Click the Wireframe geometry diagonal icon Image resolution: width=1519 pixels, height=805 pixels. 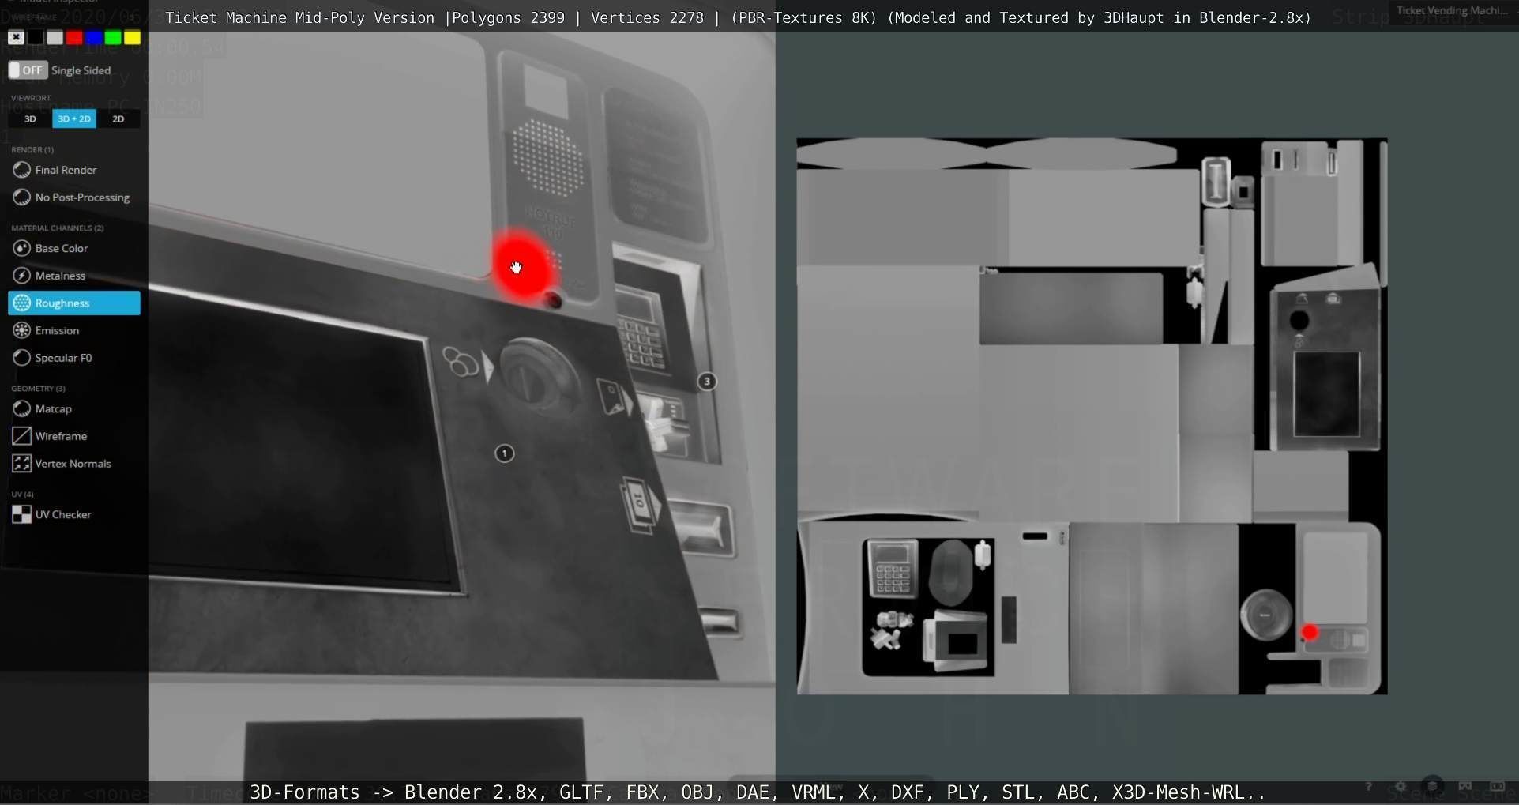[x=21, y=436]
